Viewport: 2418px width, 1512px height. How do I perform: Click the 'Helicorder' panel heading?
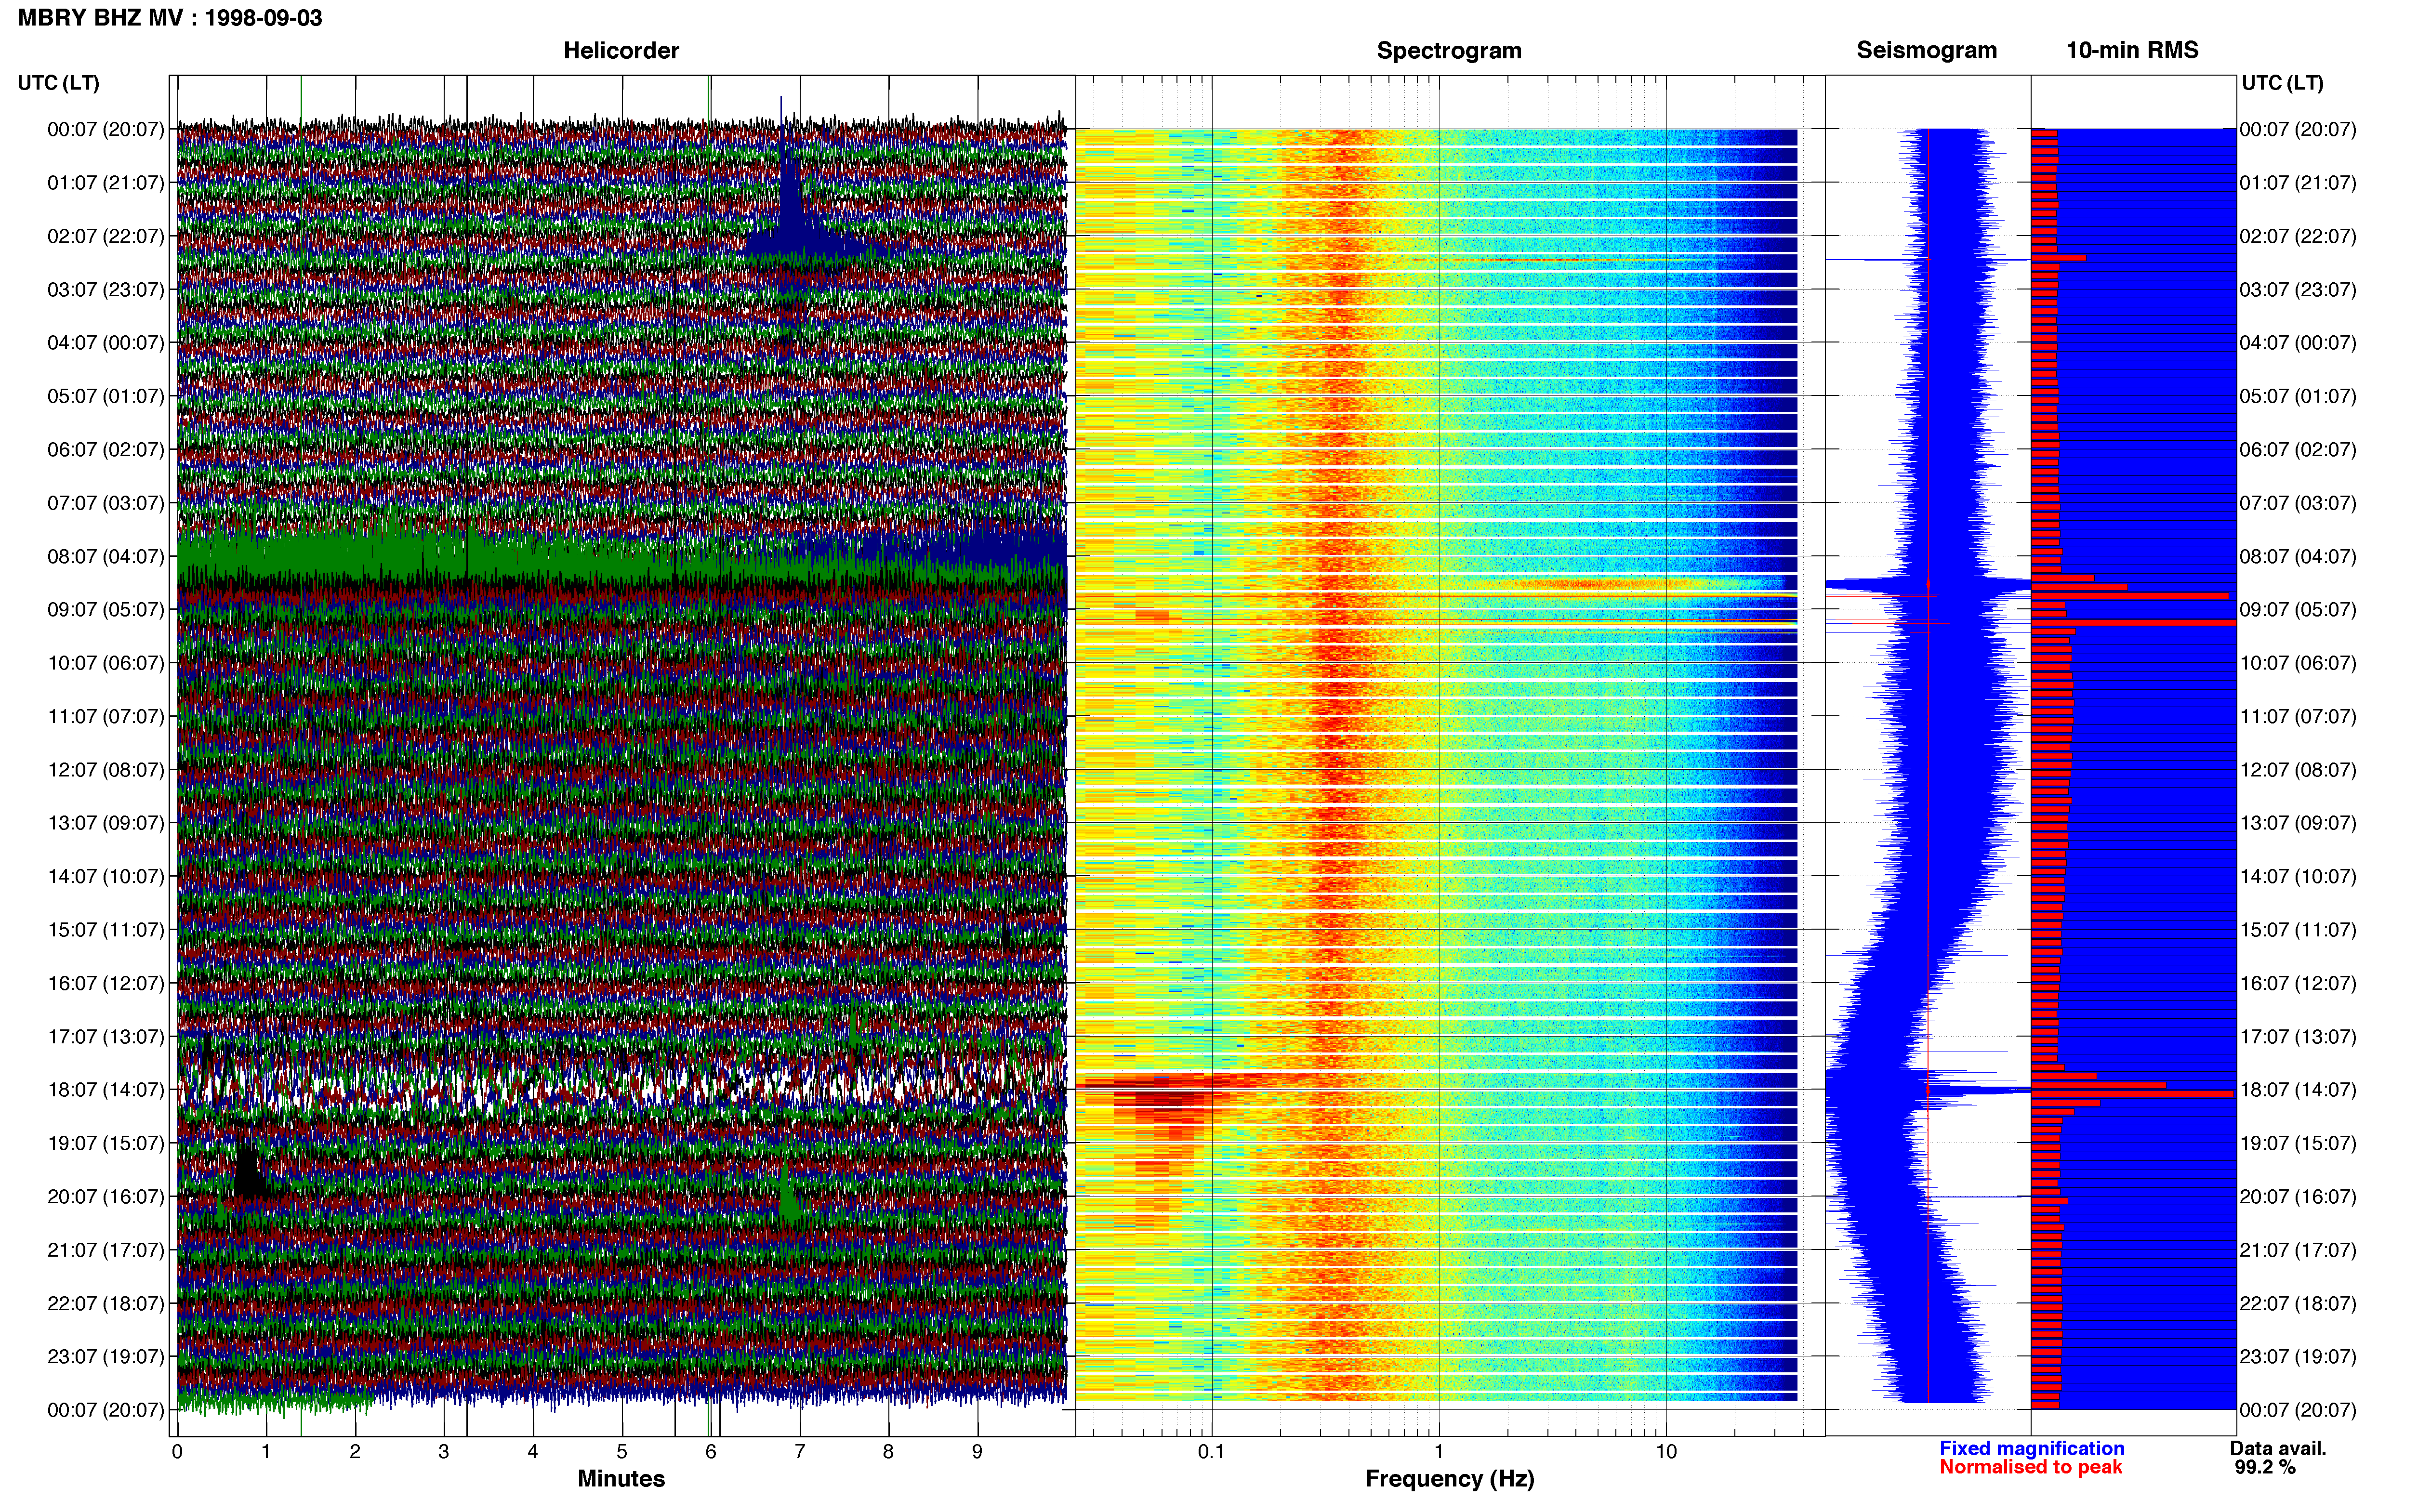[621, 51]
